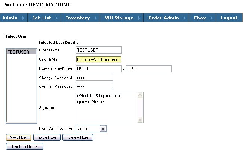This screenshot has width=243, height=155.
Task: Open the Order Admin menu
Action: [x=166, y=18]
